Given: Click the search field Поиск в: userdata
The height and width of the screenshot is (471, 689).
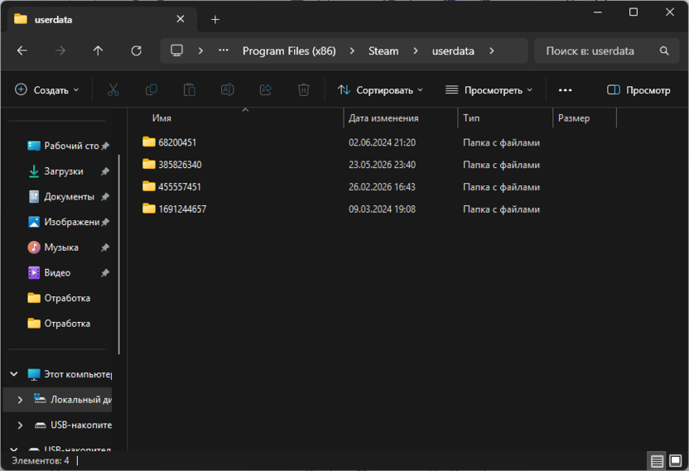Looking at the screenshot, I should pos(606,51).
